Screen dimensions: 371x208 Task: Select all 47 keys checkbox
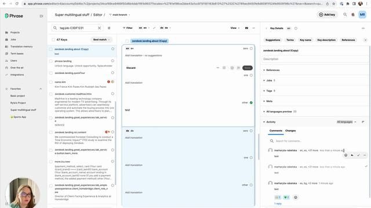click(x=53, y=40)
